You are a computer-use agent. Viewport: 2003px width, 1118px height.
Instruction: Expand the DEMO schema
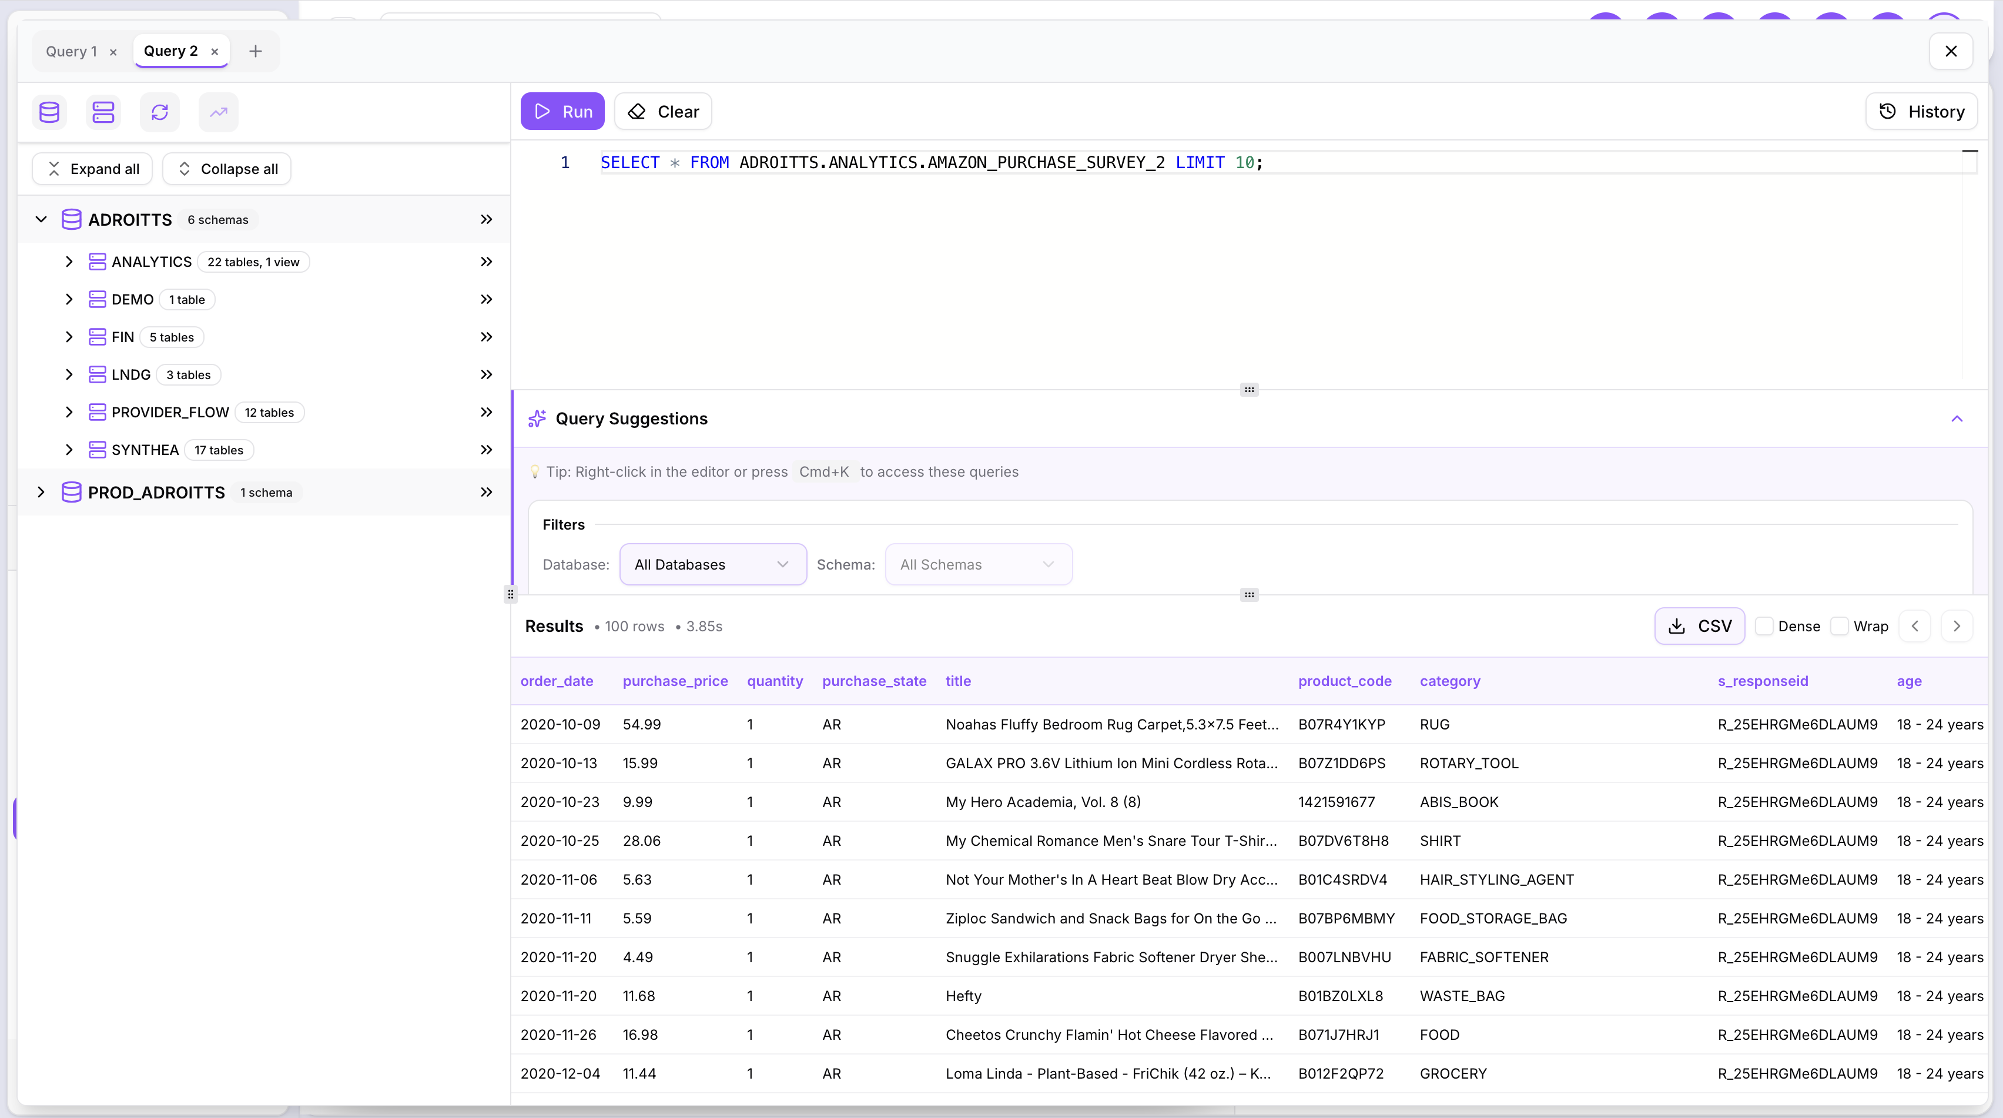tap(69, 299)
